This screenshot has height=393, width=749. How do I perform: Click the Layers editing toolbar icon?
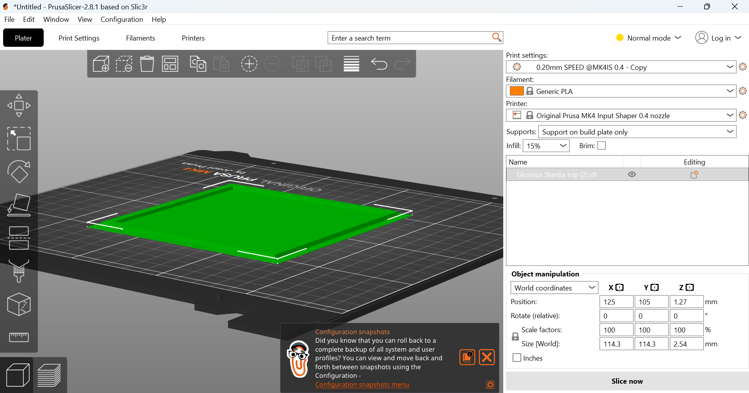pyautogui.click(x=351, y=64)
